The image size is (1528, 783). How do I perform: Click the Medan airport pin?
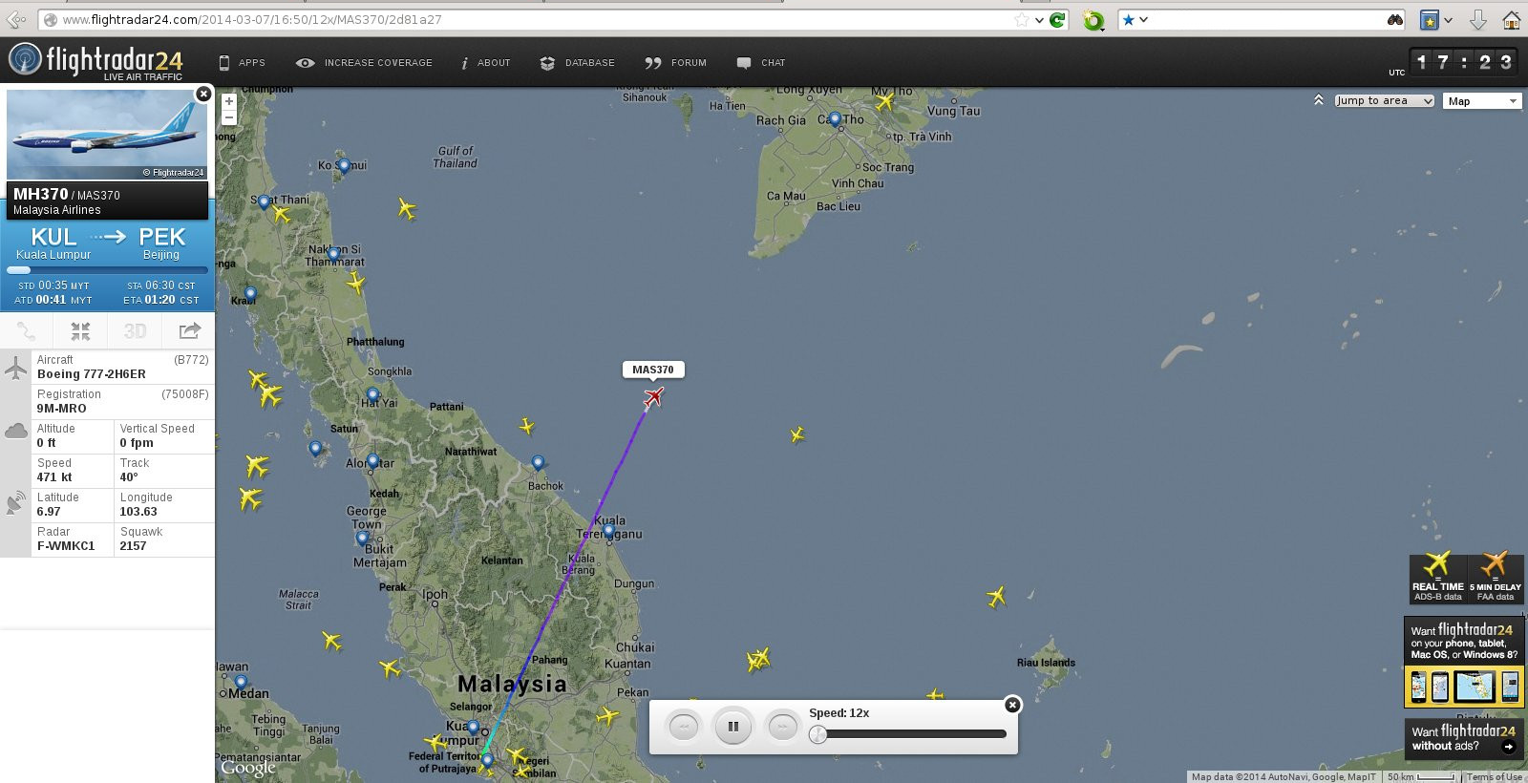click(241, 683)
